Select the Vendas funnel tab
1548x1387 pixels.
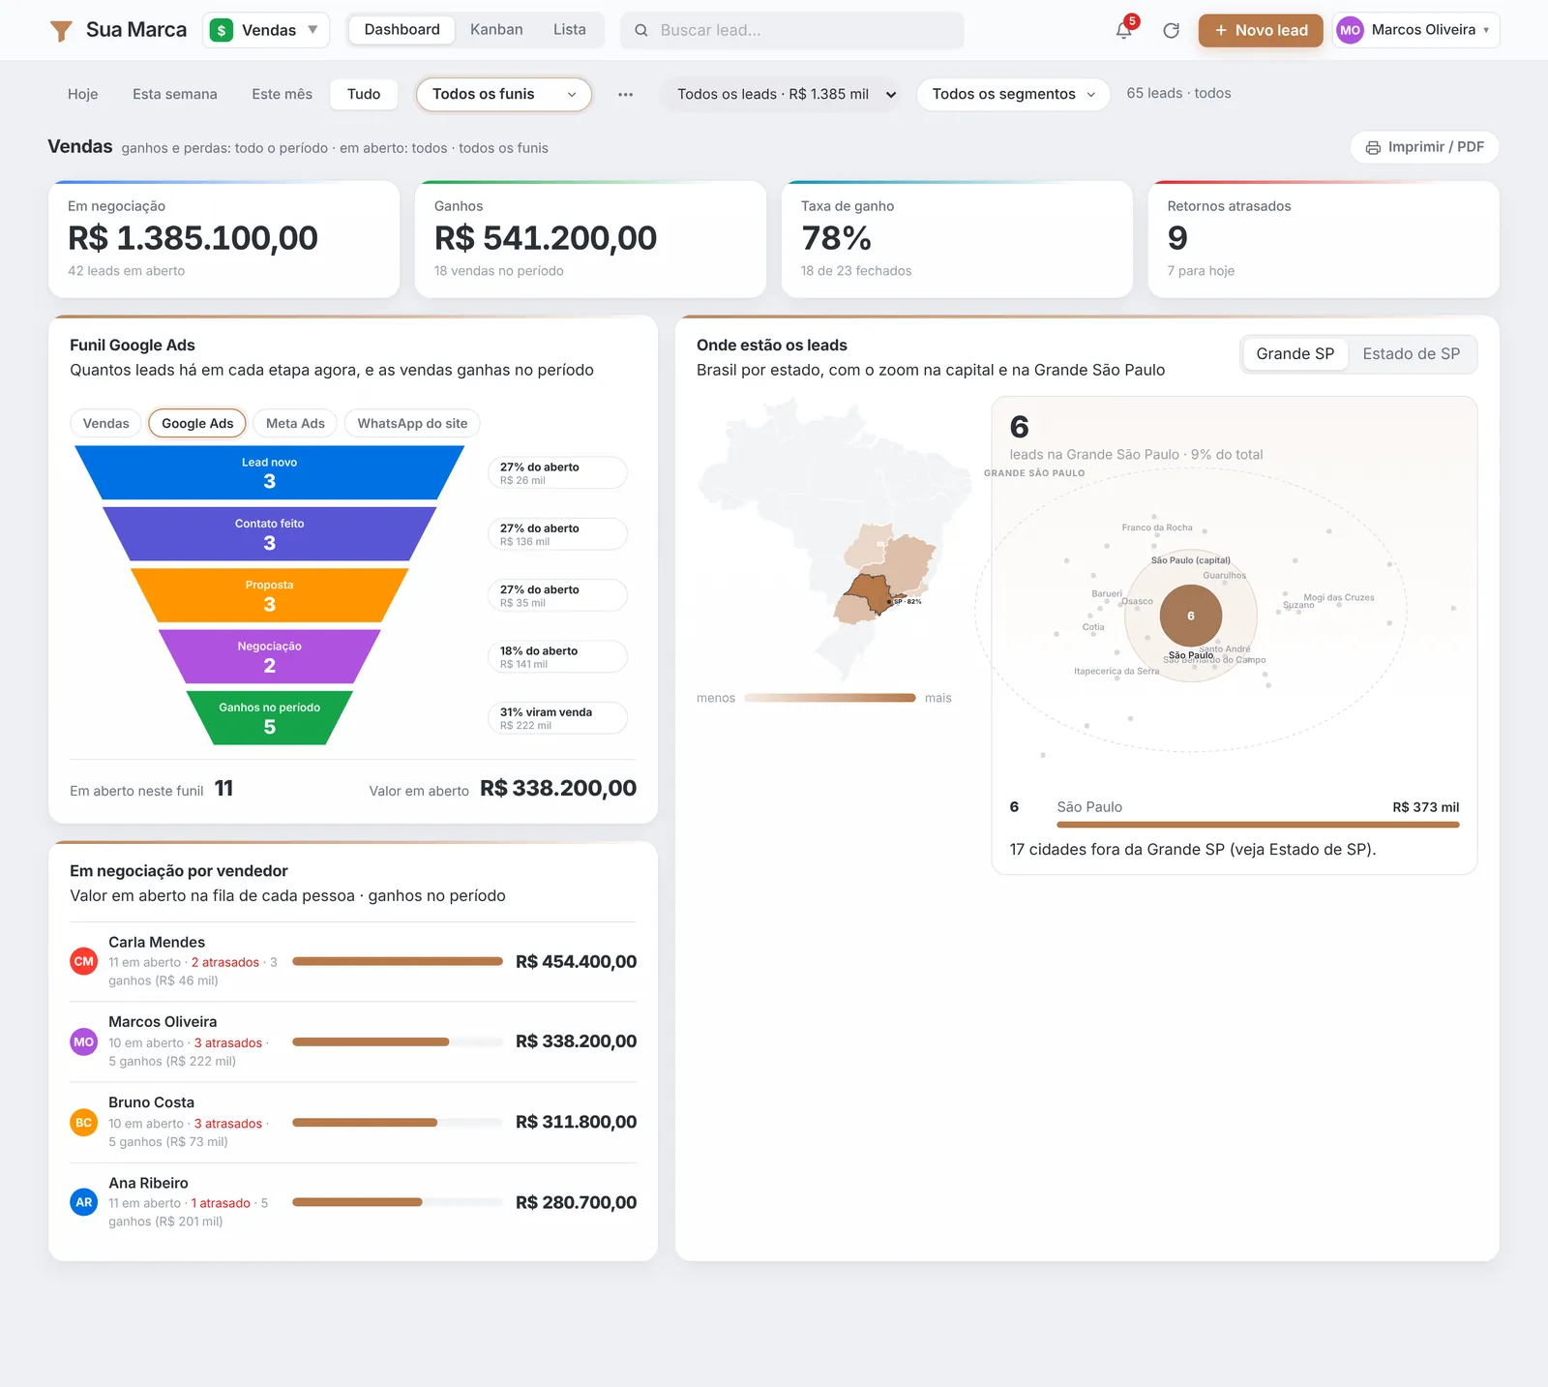coord(106,423)
